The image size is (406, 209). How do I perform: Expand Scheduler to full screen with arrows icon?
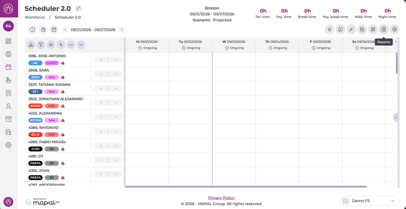pyautogui.click(x=79, y=9)
